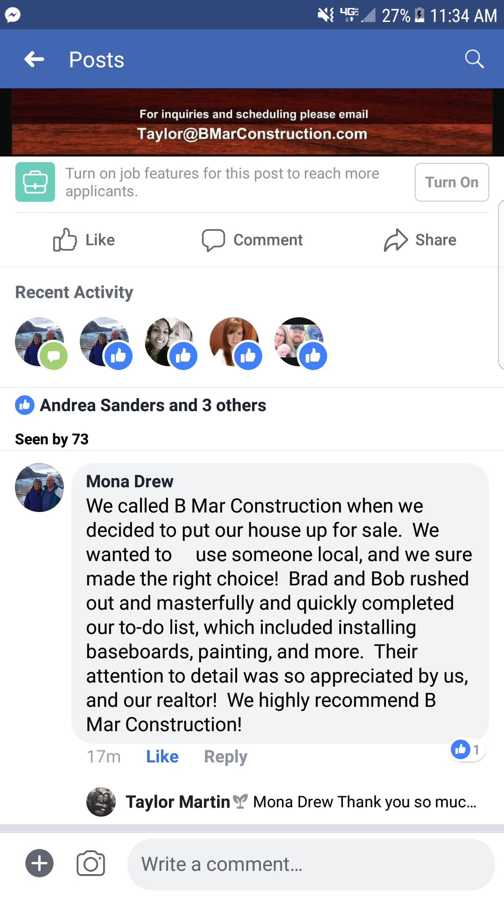Open Andrea Sanders and 3 others list
504x897 pixels.
click(153, 405)
